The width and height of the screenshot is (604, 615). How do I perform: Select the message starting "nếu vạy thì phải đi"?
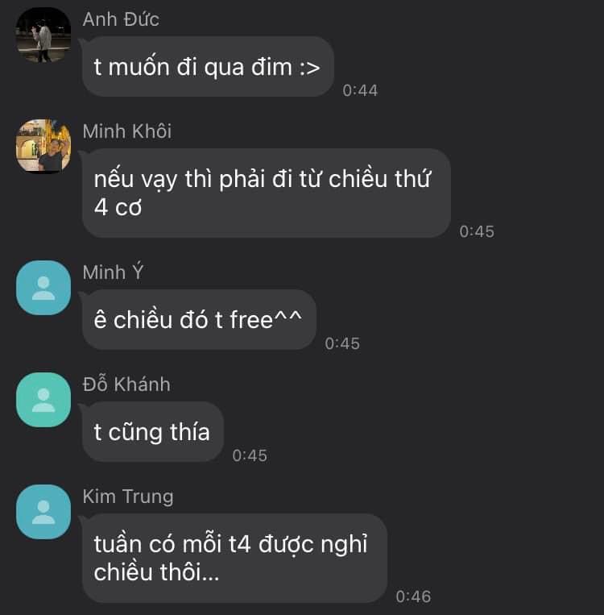(x=266, y=193)
